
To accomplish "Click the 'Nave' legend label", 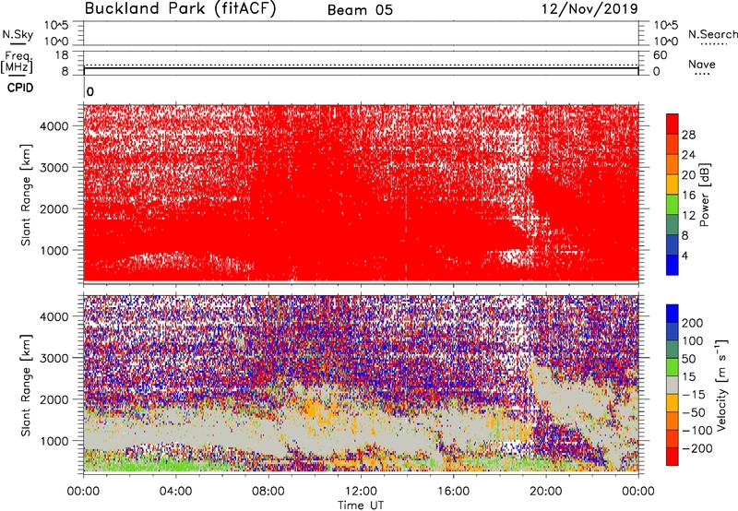I will coord(702,65).
